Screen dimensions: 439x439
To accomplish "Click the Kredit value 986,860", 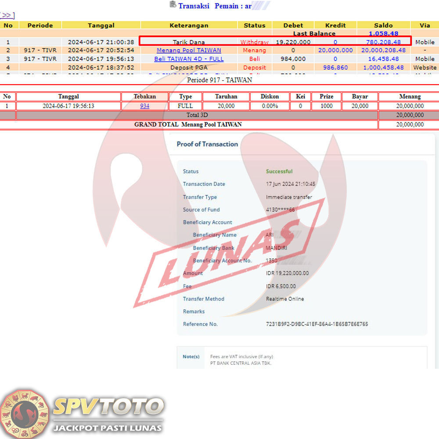I will click(335, 68).
